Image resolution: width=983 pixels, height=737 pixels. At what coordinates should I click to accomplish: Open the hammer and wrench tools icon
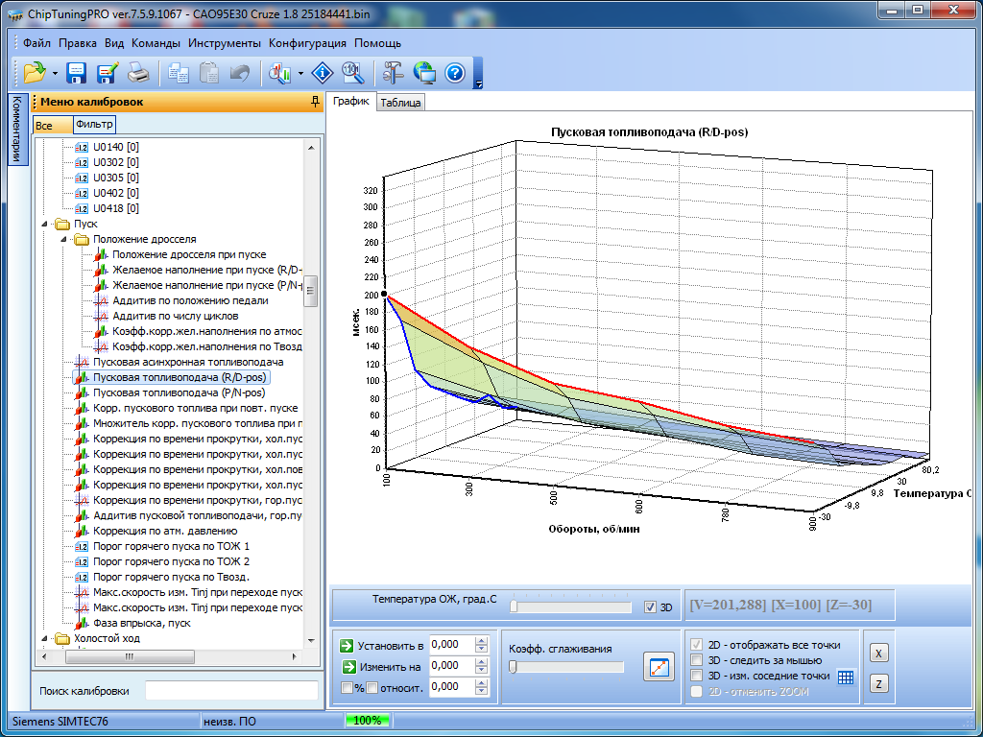click(x=394, y=73)
